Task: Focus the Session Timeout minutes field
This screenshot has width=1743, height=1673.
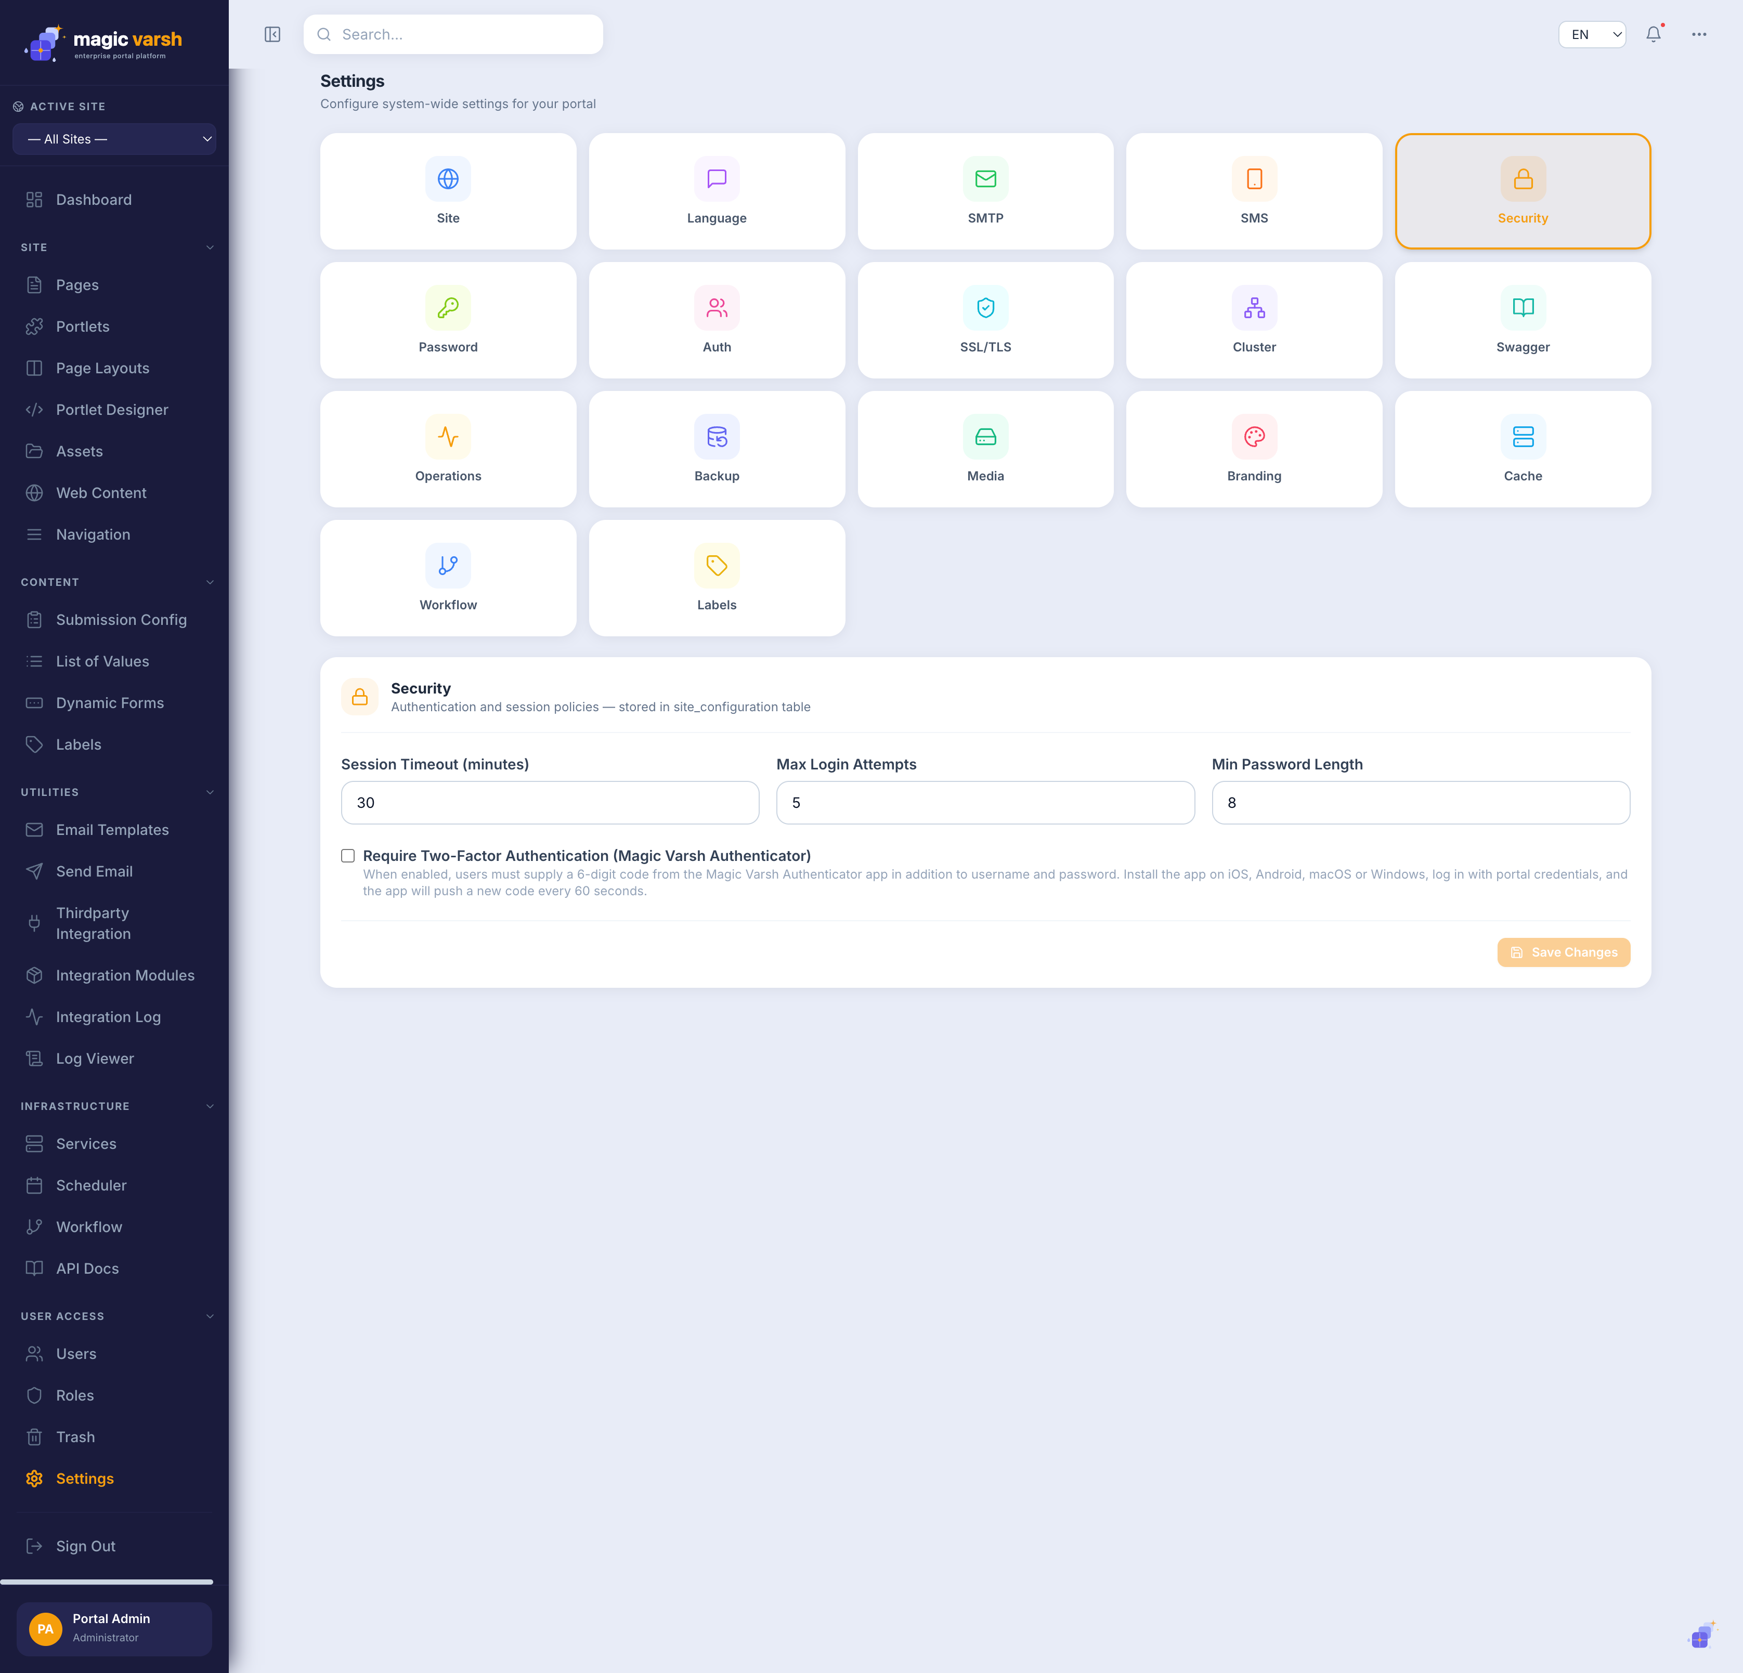Action: point(550,803)
